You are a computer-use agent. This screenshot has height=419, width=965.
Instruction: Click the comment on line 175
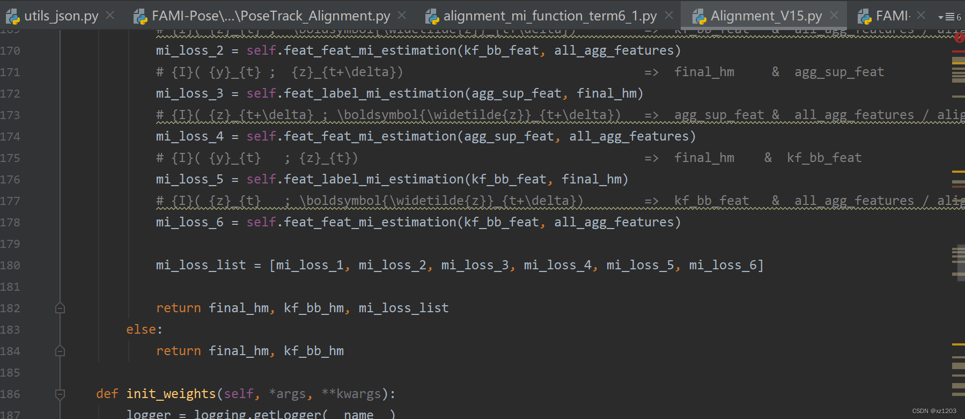click(x=509, y=158)
